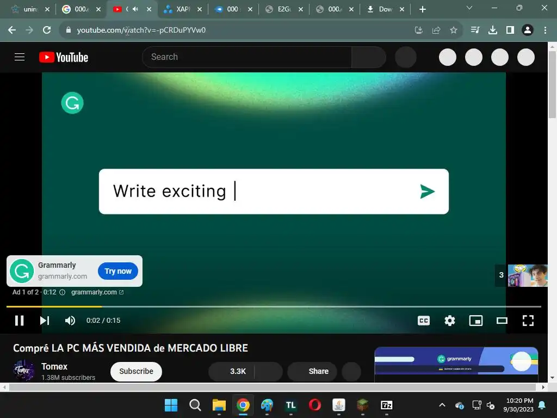Click the upcoming video thumbnail preview
Image resolution: width=557 pixels, height=418 pixels.
pos(528,275)
